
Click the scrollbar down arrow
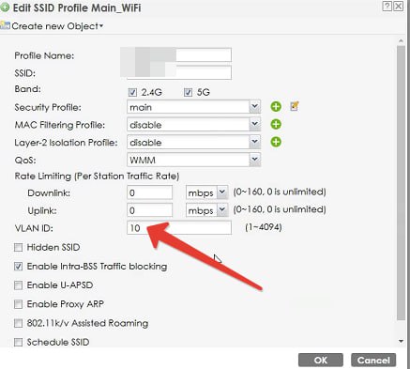pos(401,341)
